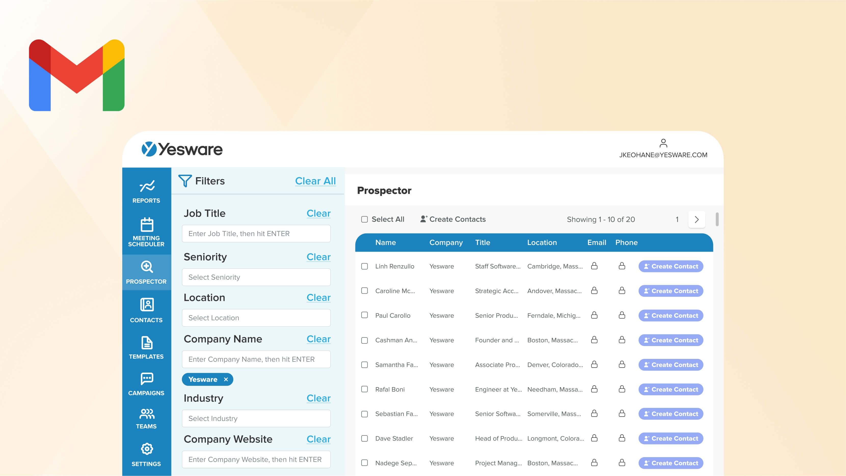Unlock email for Cashman An...
Image resolution: width=846 pixels, height=476 pixels.
(x=594, y=340)
